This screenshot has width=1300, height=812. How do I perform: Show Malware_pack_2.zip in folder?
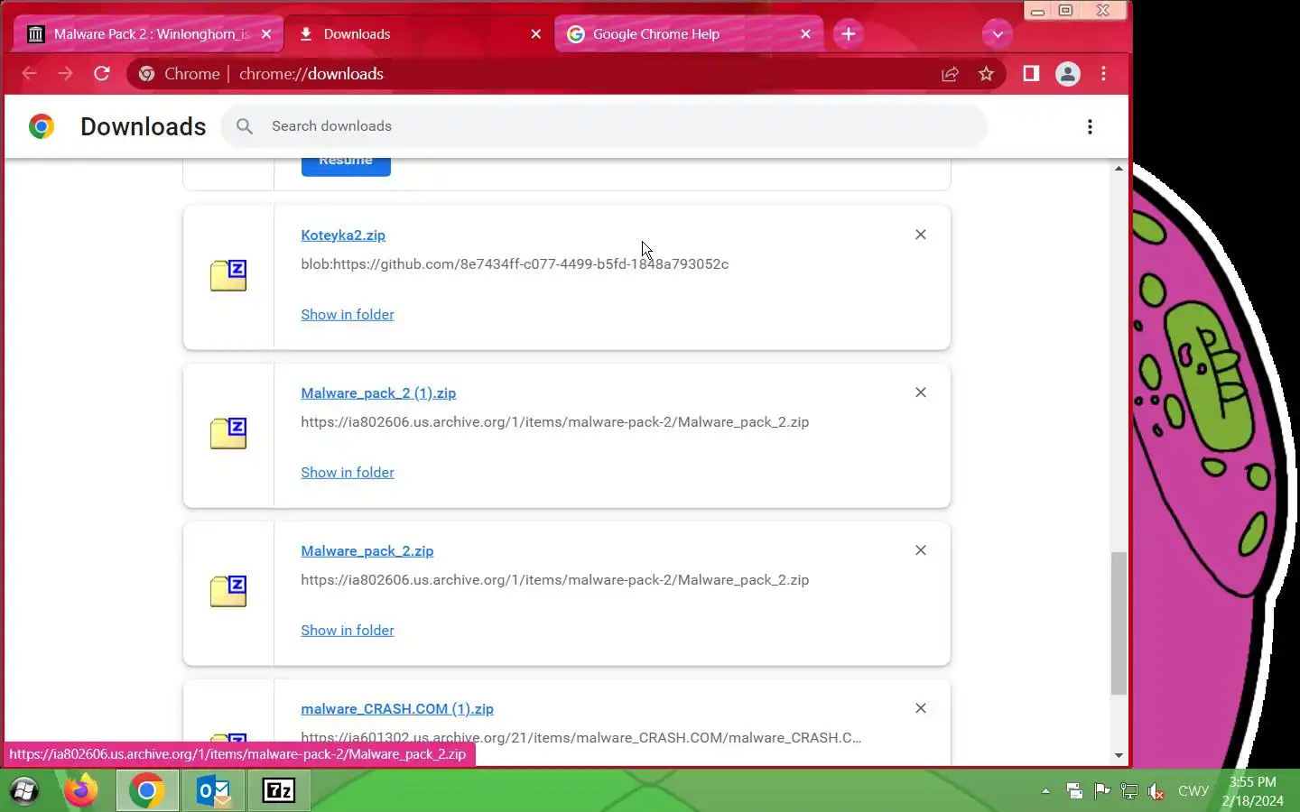[348, 630]
